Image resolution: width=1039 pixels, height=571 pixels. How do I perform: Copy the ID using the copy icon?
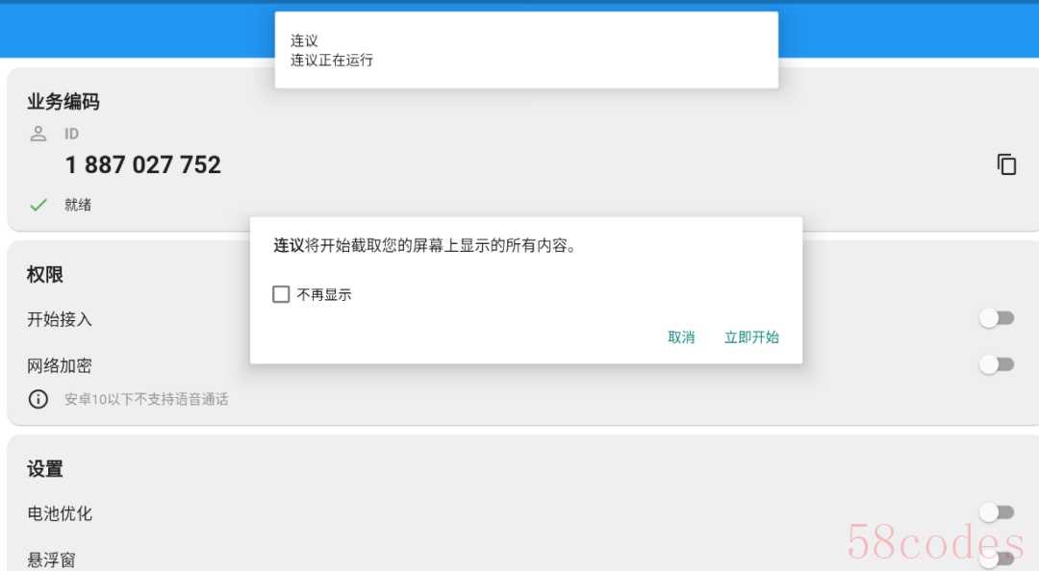(1006, 164)
